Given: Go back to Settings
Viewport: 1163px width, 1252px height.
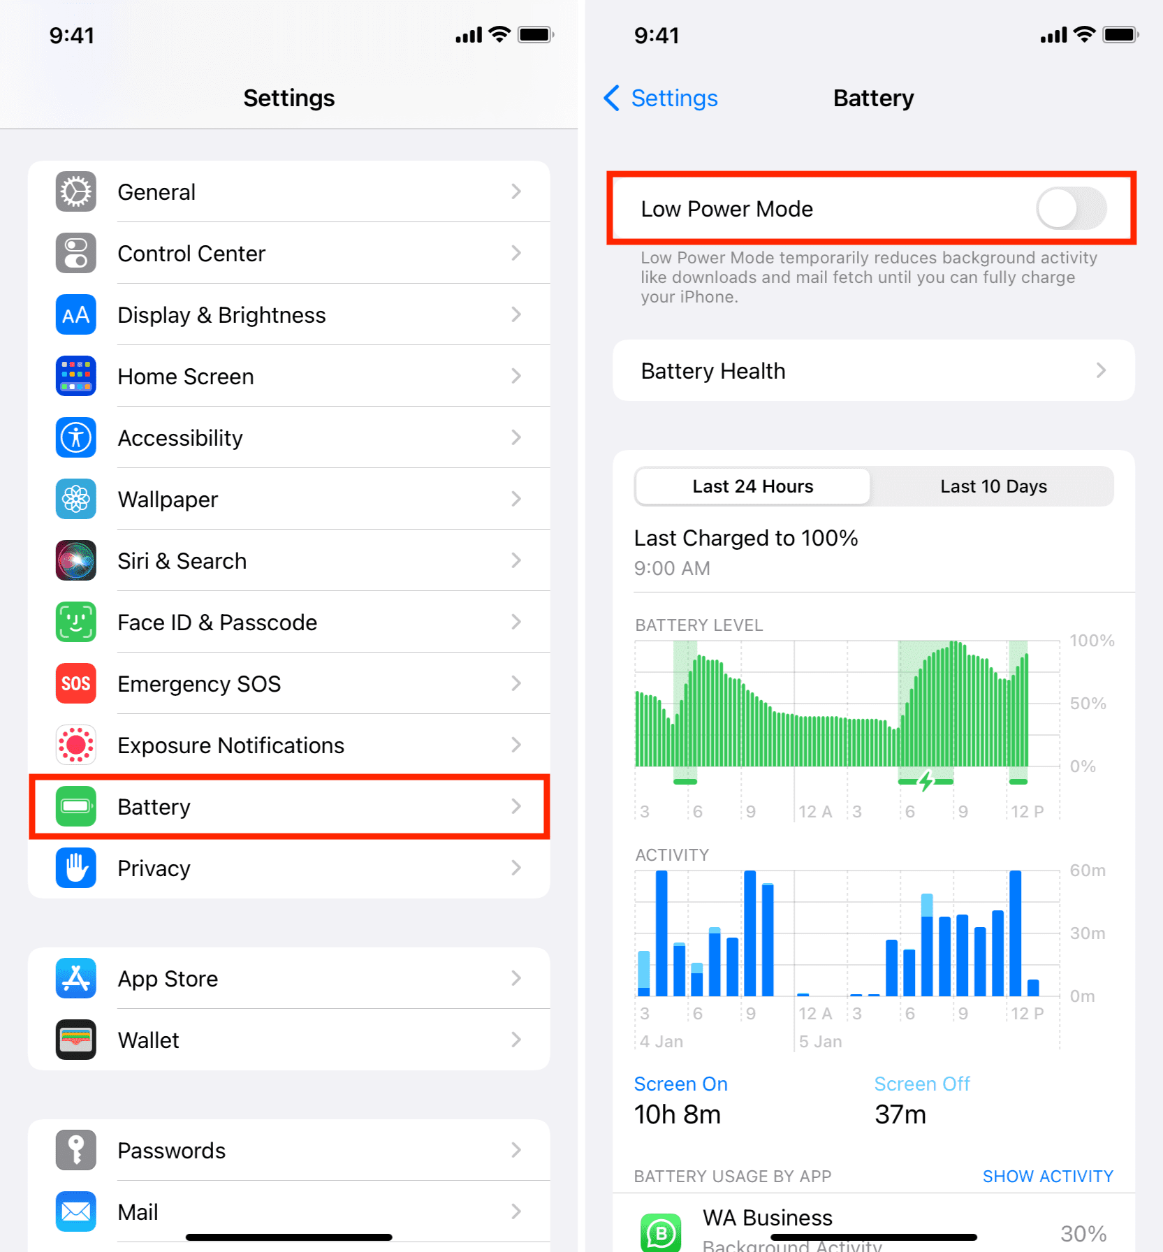Looking at the screenshot, I should [x=661, y=98].
